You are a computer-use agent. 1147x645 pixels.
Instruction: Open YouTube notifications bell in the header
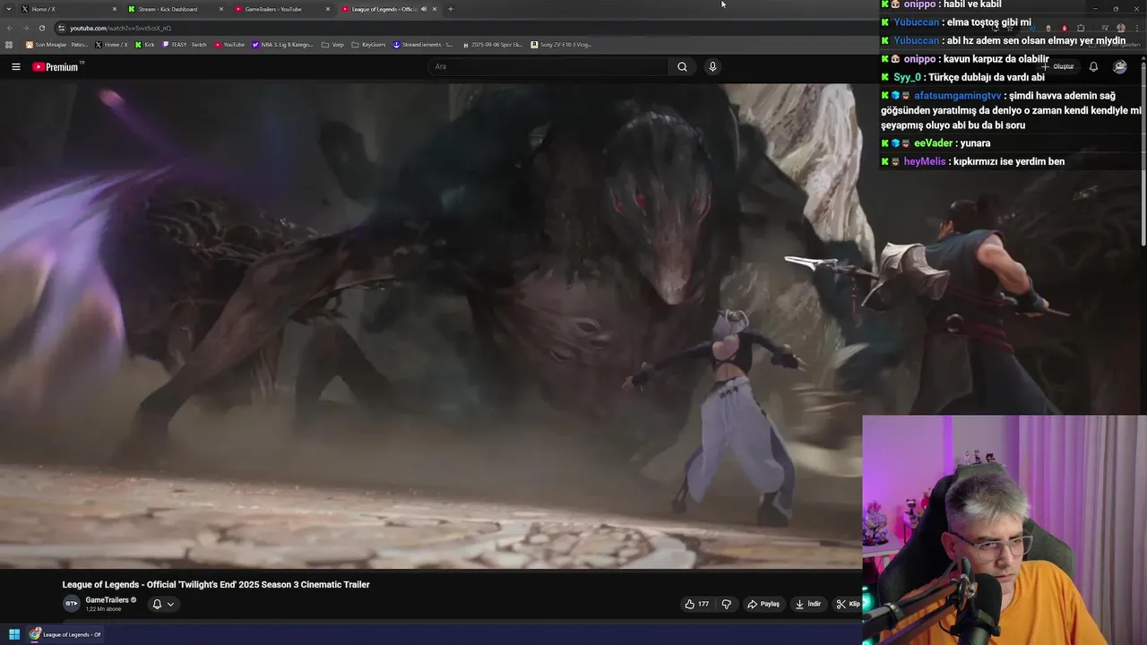(x=1093, y=66)
